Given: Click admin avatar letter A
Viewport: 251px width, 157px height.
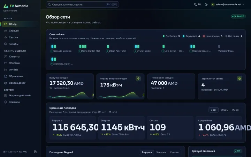Looking at the screenshot, I should [x=213, y=5].
